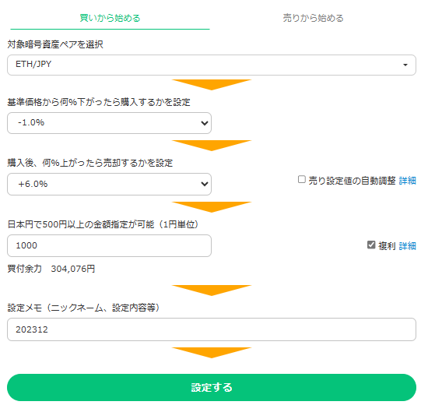Open 詳細 link next to 複利

point(407,246)
